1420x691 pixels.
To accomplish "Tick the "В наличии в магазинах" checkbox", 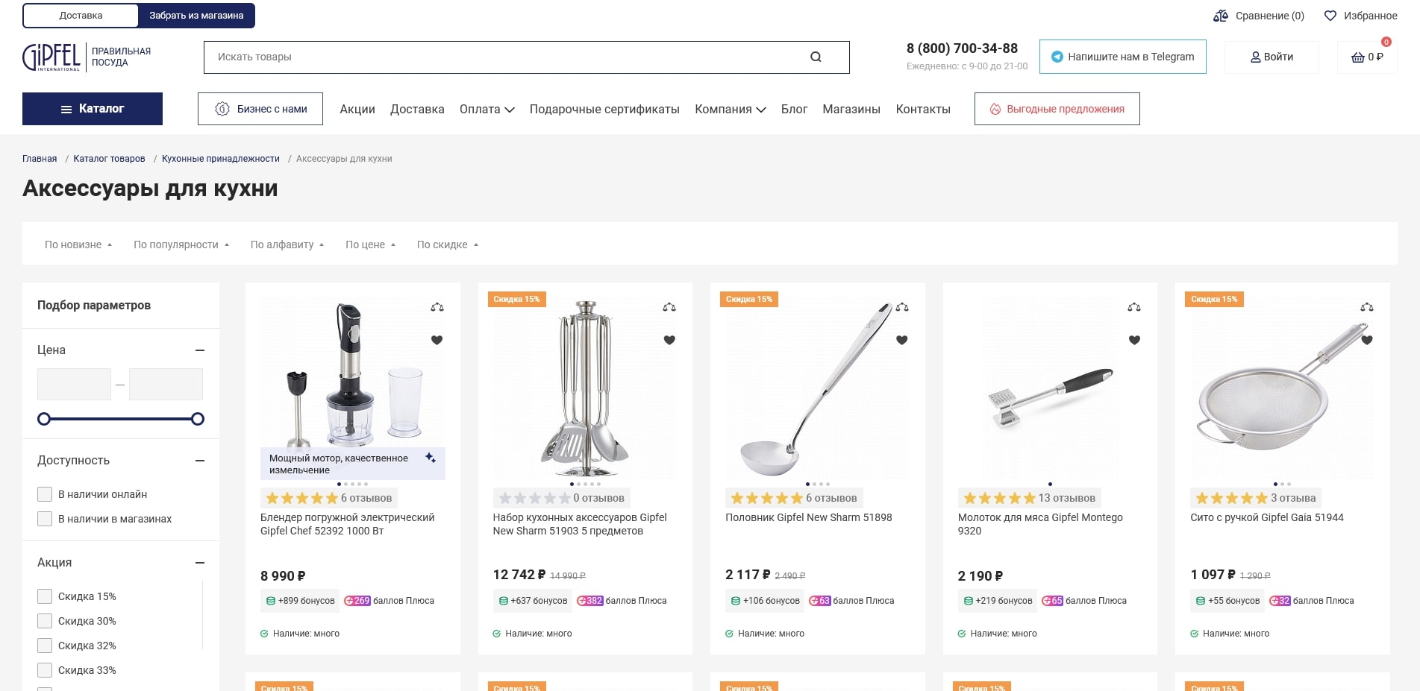I will [x=45, y=519].
